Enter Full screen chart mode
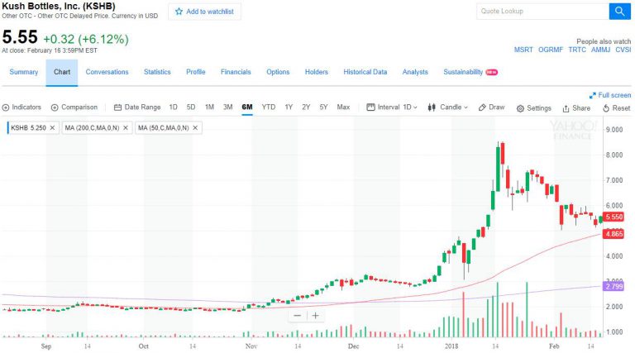This screenshot has width=635, height=353. pos(610,95)
